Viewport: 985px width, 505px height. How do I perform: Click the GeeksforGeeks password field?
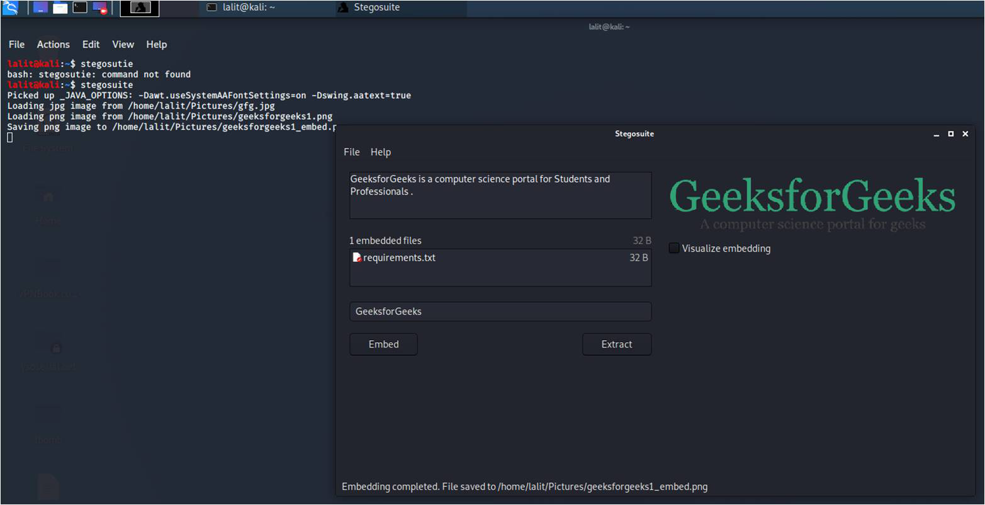500,311
